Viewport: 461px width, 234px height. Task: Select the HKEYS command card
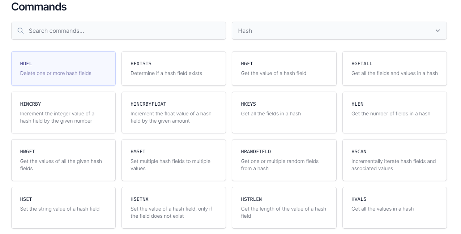pos(284,112)
